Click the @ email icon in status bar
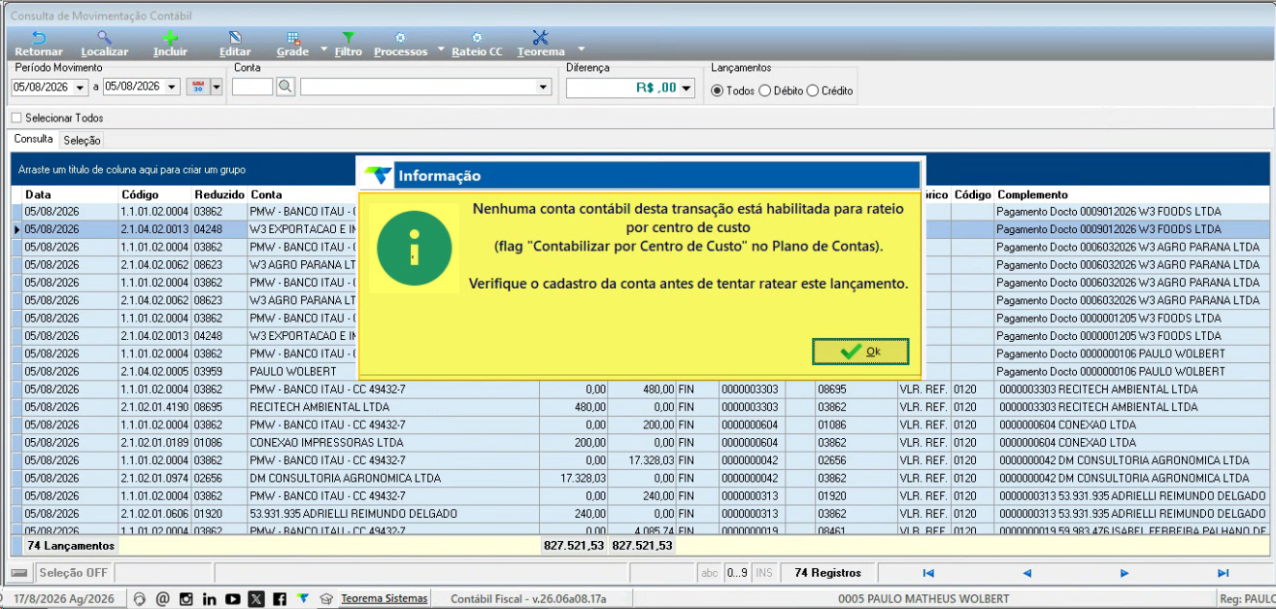Screen dimensions: 1276x609 pyautogui.click(x=162, y=599)
